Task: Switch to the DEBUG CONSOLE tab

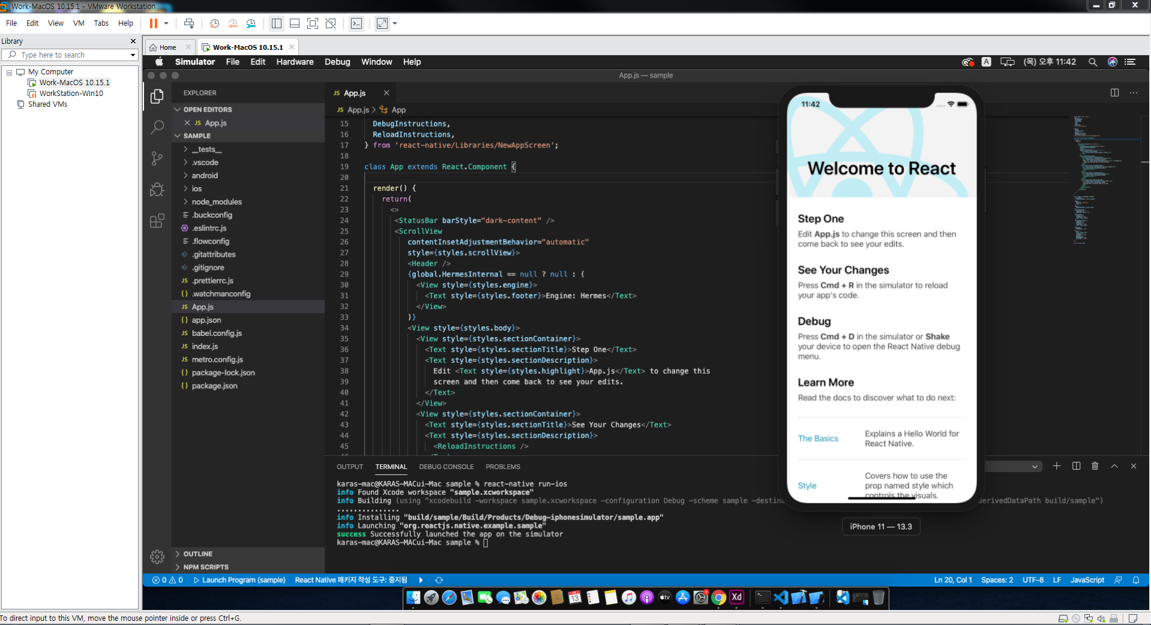Action: tap(446, 467)
